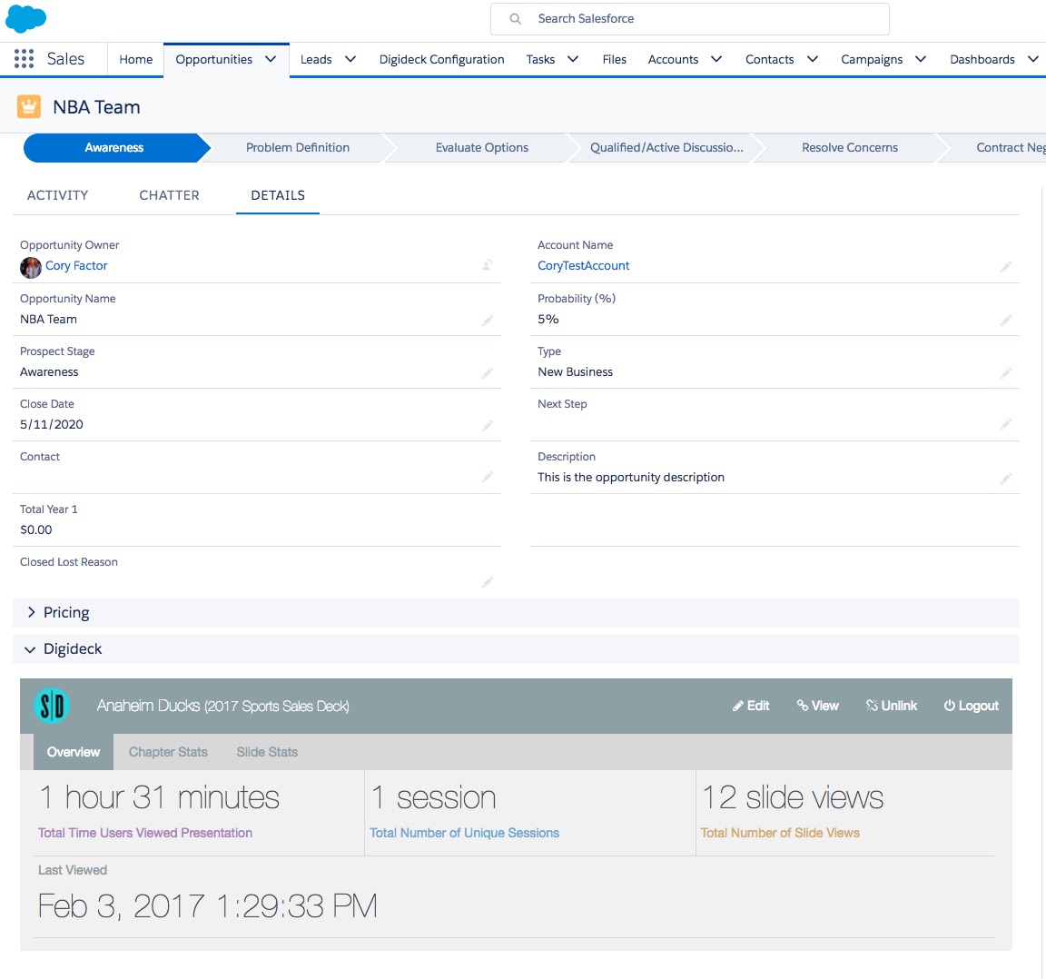Click Unlink in the Digideck header
The image size is (1046, 979).
pos(892,706)
